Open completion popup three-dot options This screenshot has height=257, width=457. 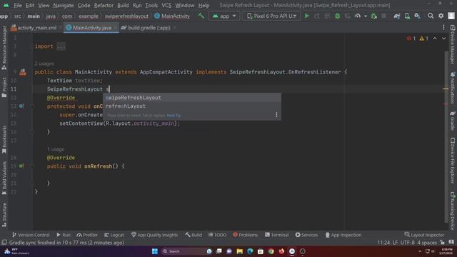point(276,115)
